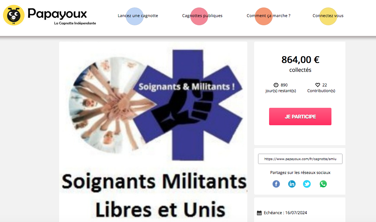
Task: Click the Papayoux brand name text
Action: tap(57, 14)
